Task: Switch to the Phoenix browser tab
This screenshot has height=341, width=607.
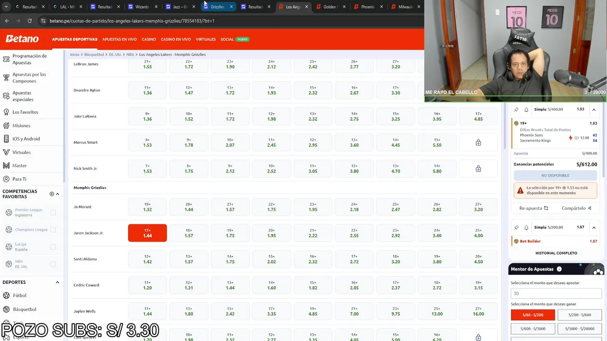Action: (x=368, y=7)
